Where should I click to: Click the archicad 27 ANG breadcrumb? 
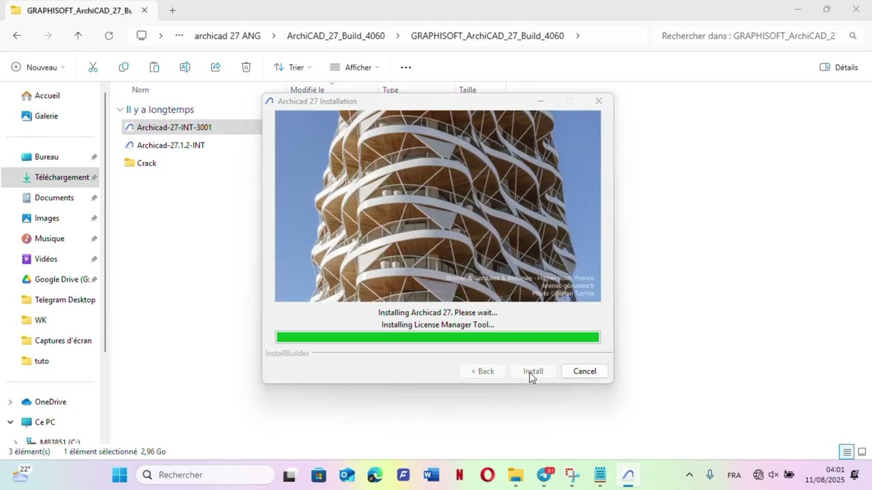click(228, 35)
